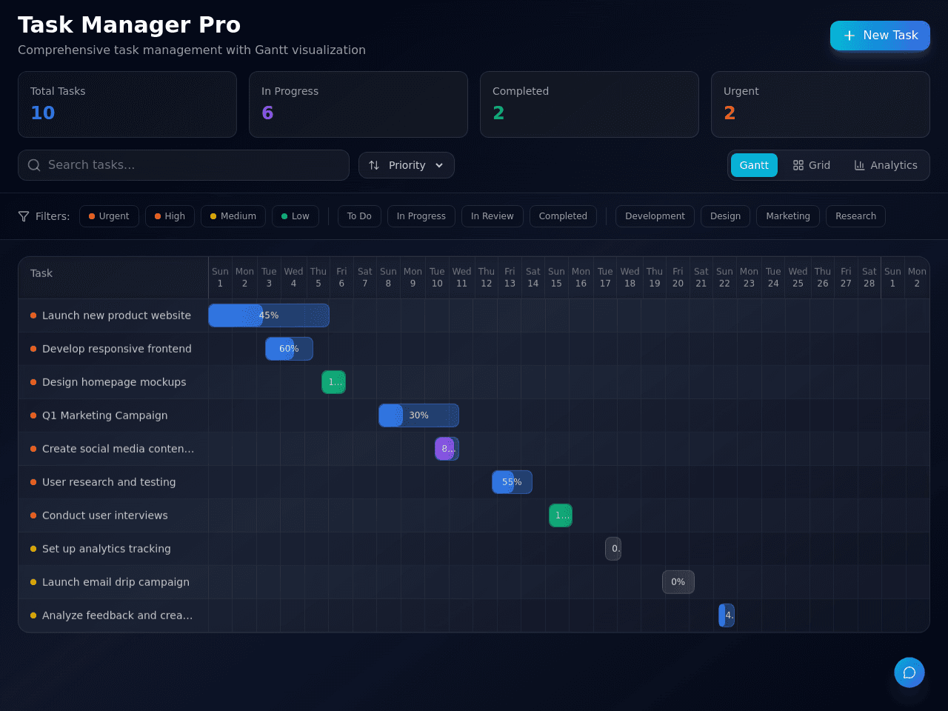Screen dimensions: 948x711
Task: Click the Fri 20 date column header
Action: pyautogui.click(x=678, y=278)
